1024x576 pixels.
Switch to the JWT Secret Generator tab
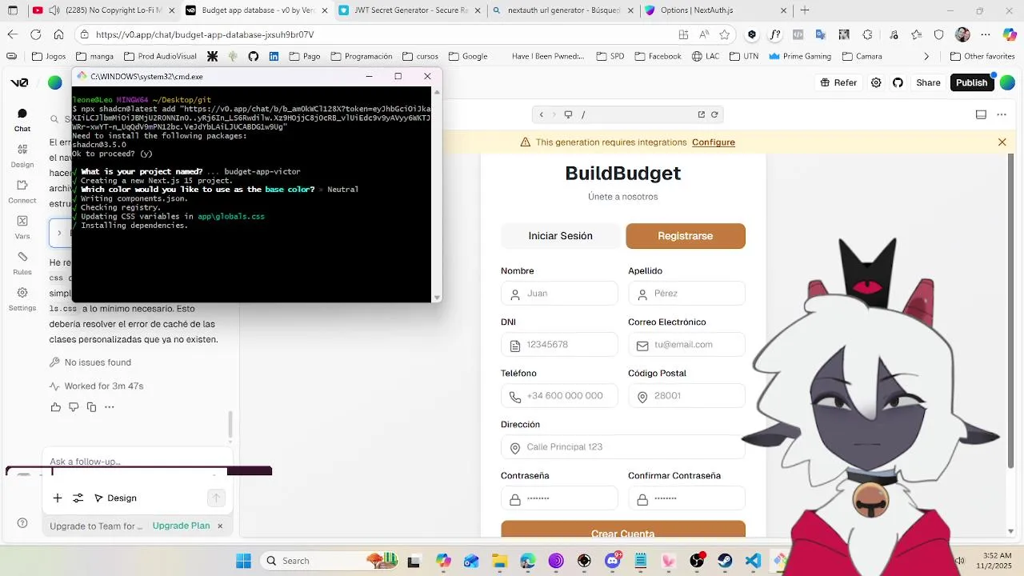(410, 10)
